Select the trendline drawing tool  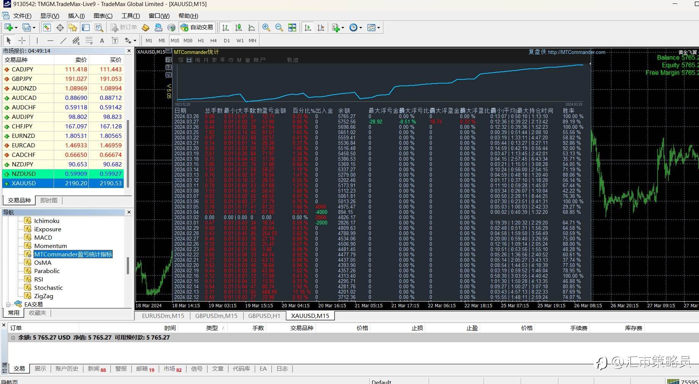point(63,41)
